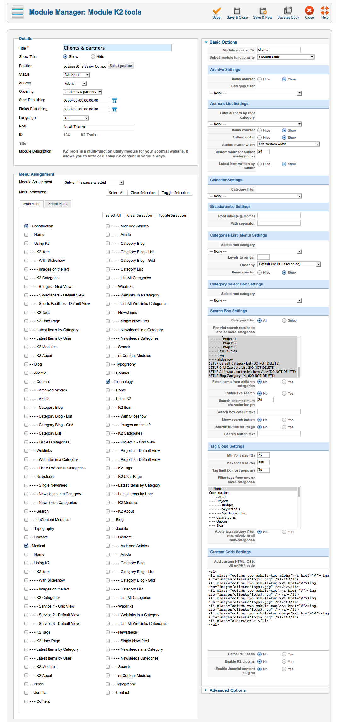Viewport: 339px width, 722px height.
Task: Set Show search button to Yes
Action: coord(284,420)
